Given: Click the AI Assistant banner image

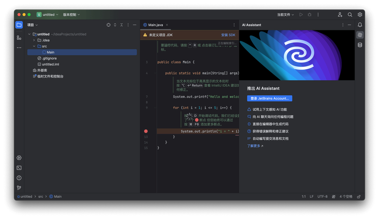Looking at the screenshot, I should (297, 55).
